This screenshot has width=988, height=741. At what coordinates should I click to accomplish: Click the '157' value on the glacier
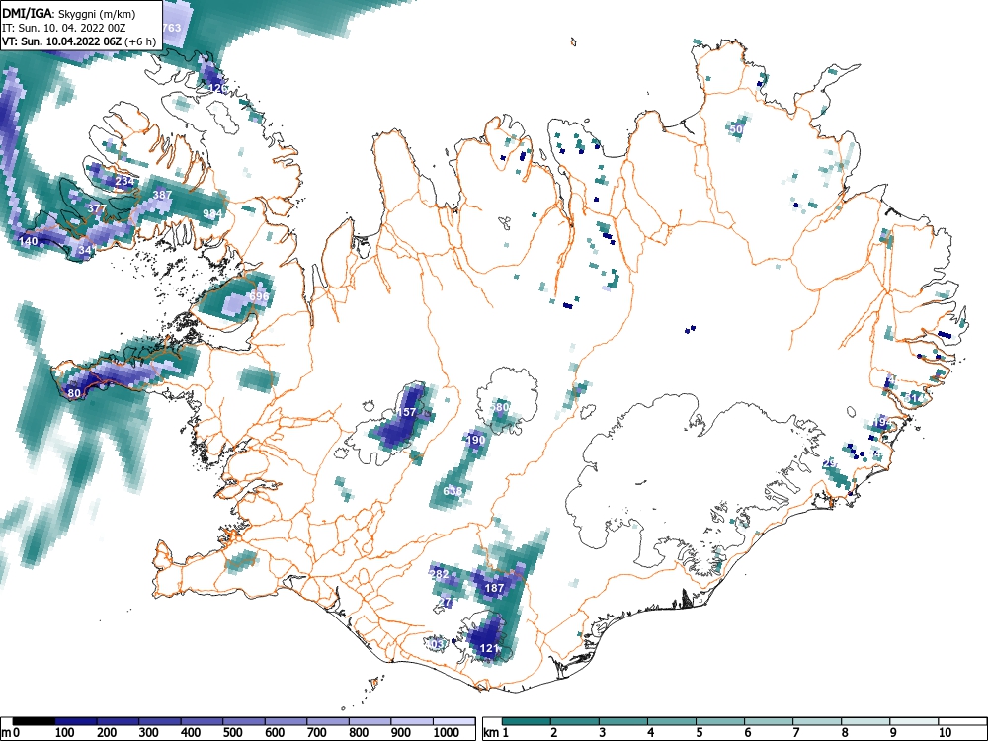point(407,412)
